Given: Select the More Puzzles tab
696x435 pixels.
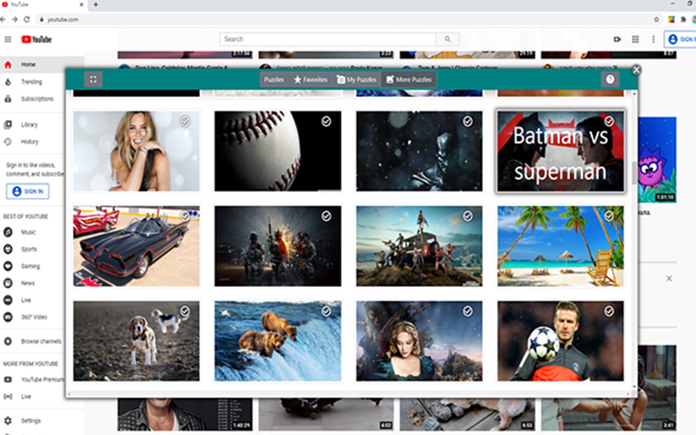Looking at the screenshot, I should point(408,79).
